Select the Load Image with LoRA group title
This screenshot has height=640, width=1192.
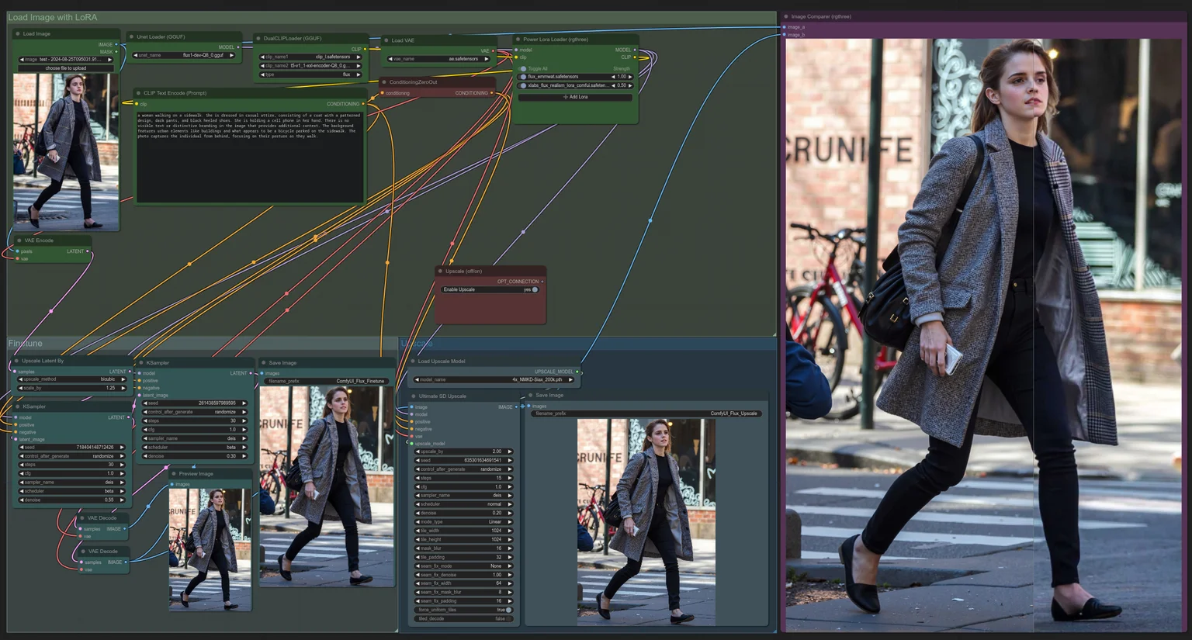(x=53, y=17)
